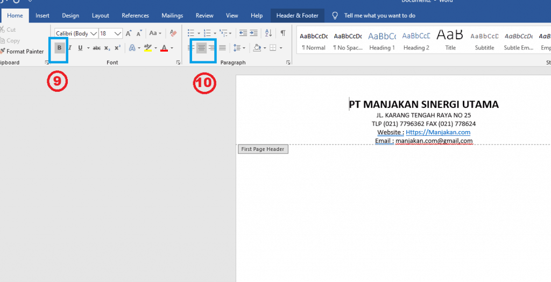Click Copy in the Clipboard group
551x282 pixels.
pos(10,41)
